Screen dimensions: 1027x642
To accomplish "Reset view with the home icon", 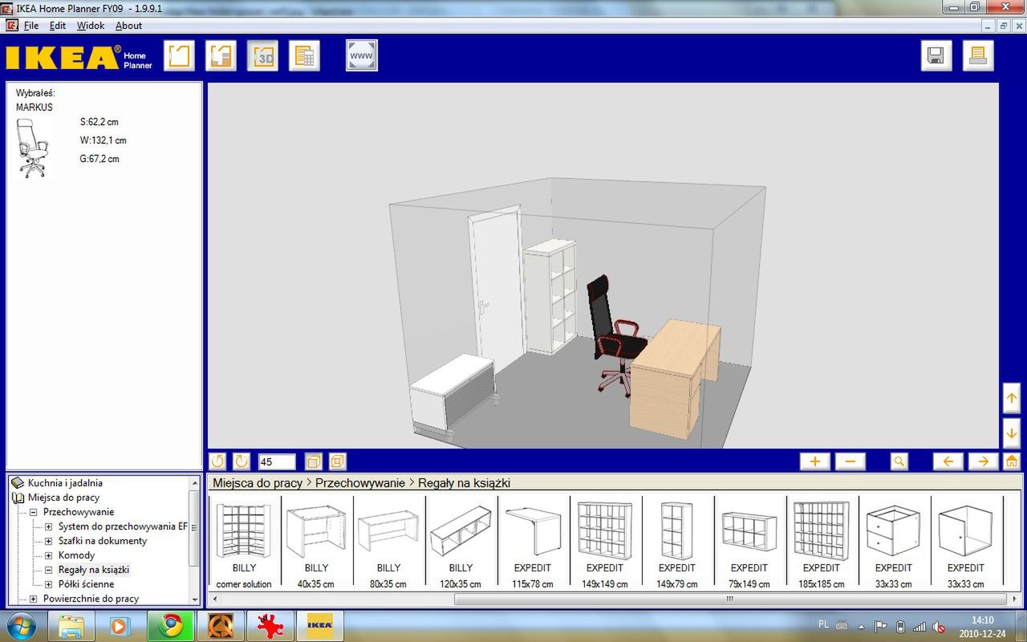I will [1012, 461].
